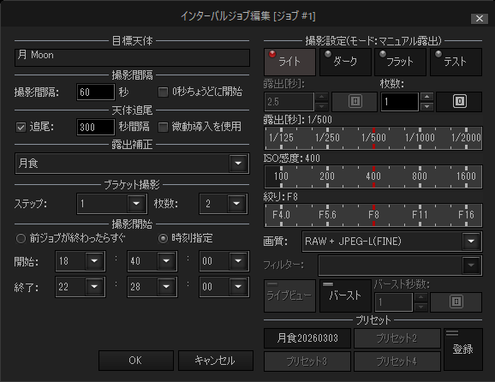Set aperture slider to F16
Image resolution: width=495 pixels, height=382 pixels.
(x=466, y=215)
